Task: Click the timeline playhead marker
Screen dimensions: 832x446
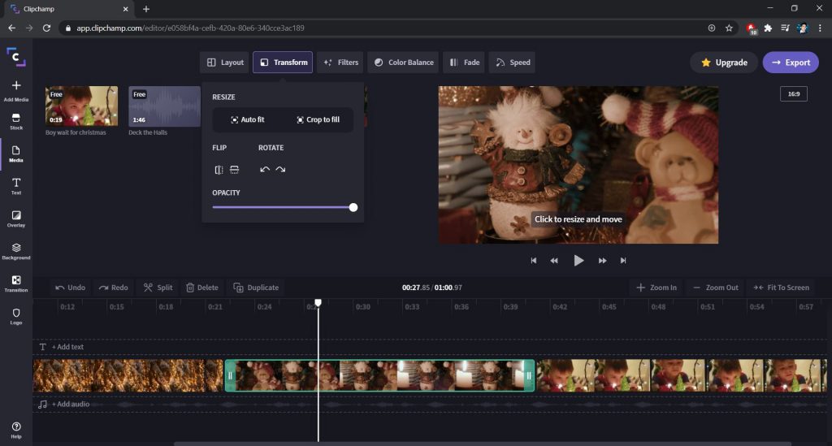Action: click(x=318, y=303)
